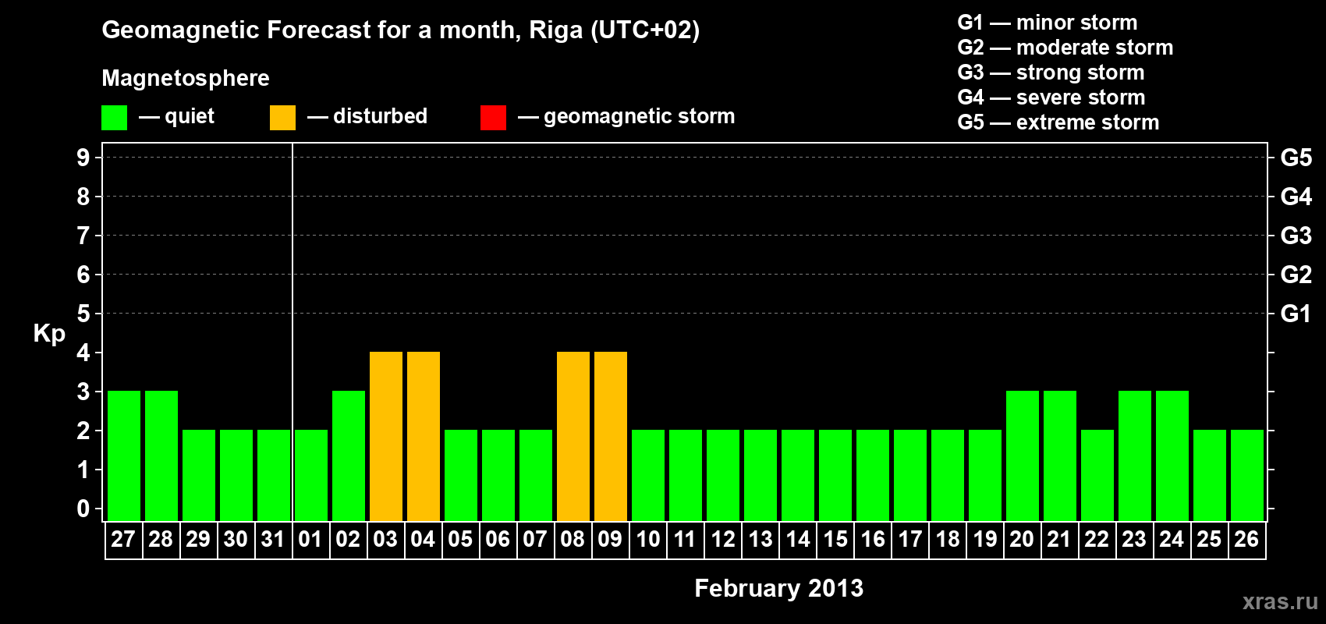The width and height of the screenshot is (1326, 624).
Task: Click the date label '31' on the axis
Action: [x=273, y=539]
